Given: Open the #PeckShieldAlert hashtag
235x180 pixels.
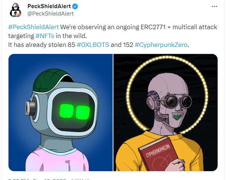Looking at the screenshot, I should click(33, 27).
